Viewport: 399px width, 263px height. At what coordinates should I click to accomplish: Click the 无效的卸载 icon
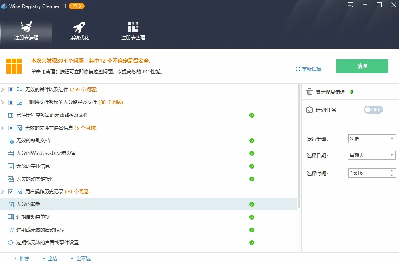[11, 204]
